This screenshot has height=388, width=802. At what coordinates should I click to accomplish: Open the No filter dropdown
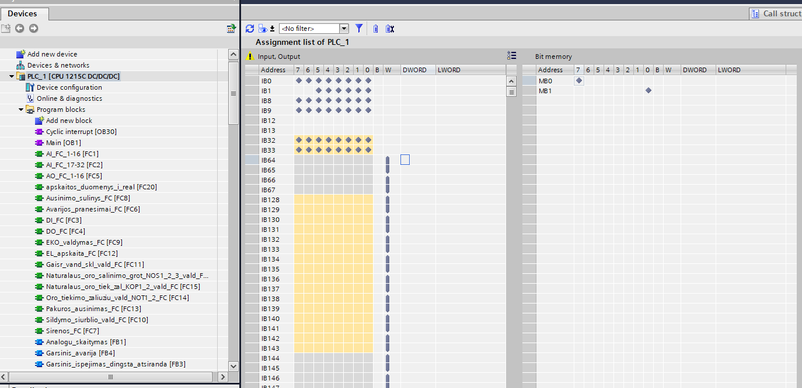click(344, 29)
